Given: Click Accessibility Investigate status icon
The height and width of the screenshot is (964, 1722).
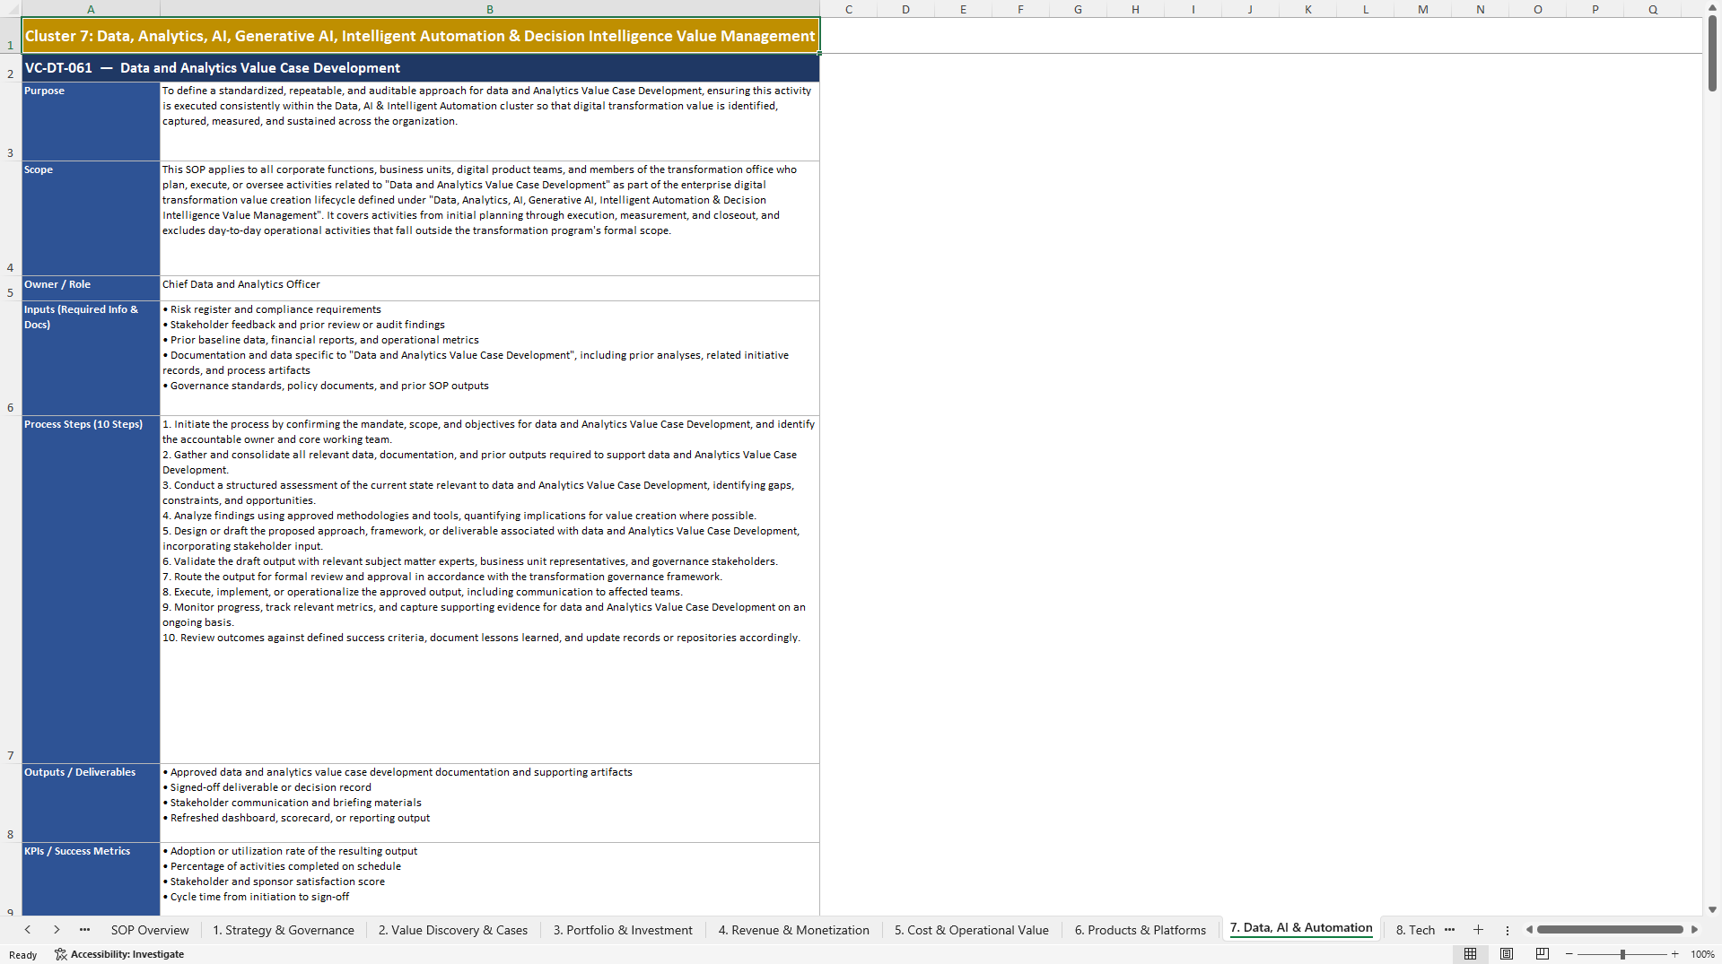Looking at the screenshot, I should [x=60, y=954].
